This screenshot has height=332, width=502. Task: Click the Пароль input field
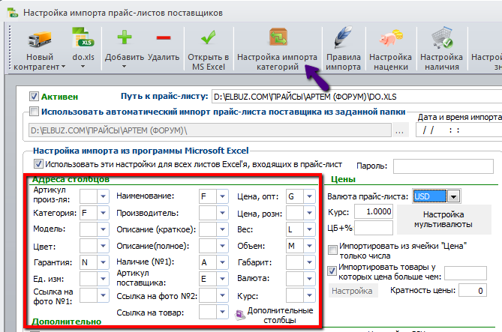tap(443, 166)
